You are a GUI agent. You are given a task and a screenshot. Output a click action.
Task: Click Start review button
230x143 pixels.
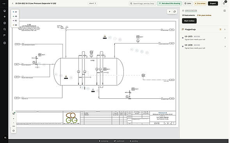189,21
